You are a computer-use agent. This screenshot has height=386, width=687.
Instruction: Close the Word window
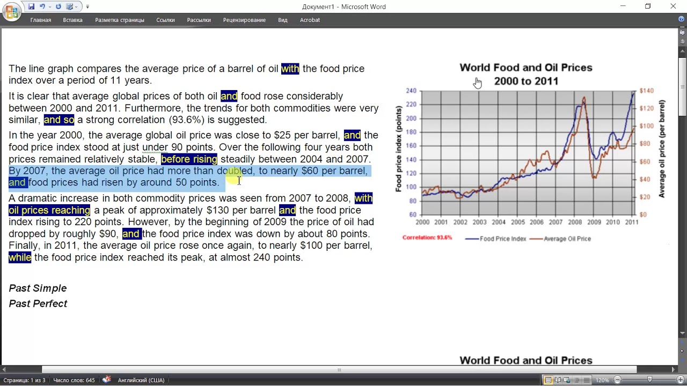673,6
